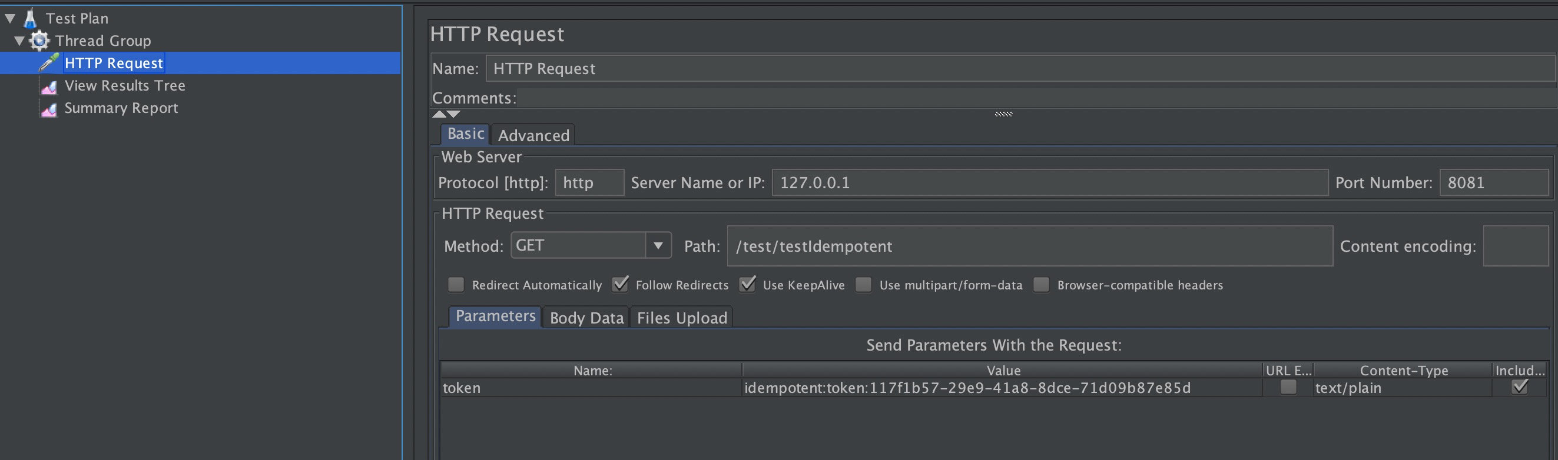Collapse the Test Plan tree node
The height and width of the screenshot is (460, 1558).
tap(10, 19)
